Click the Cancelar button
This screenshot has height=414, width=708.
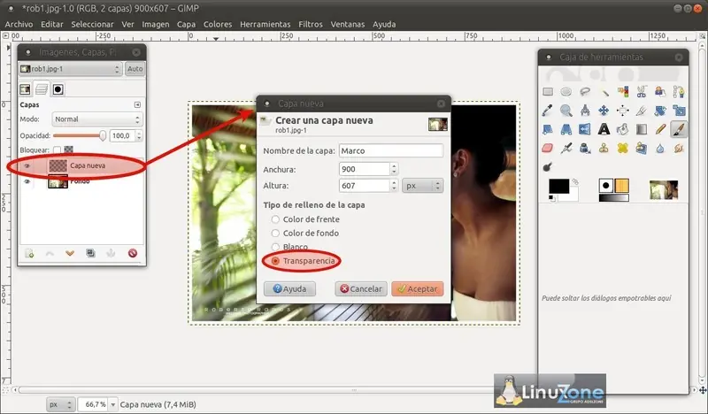point(361,289)
